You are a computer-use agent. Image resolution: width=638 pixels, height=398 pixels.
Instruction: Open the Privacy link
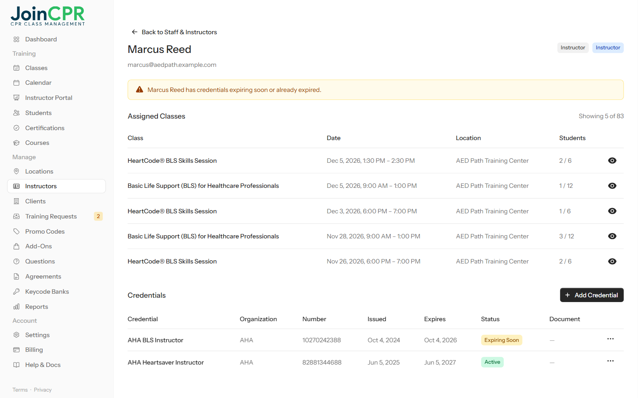(43, 390)
